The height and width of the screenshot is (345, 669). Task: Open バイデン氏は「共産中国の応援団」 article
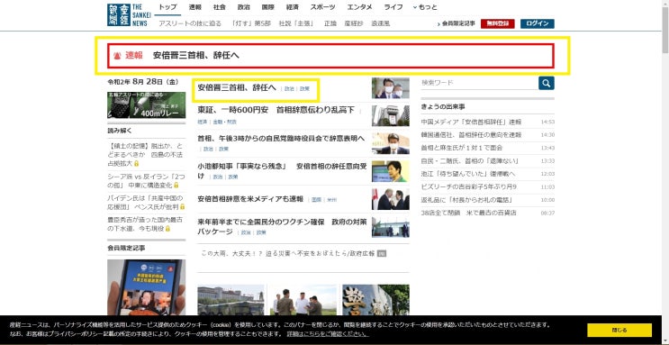click(x=146, y=203)
